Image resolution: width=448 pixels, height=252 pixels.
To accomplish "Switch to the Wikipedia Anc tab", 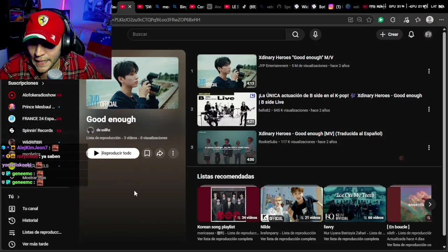I will (214, 7).
